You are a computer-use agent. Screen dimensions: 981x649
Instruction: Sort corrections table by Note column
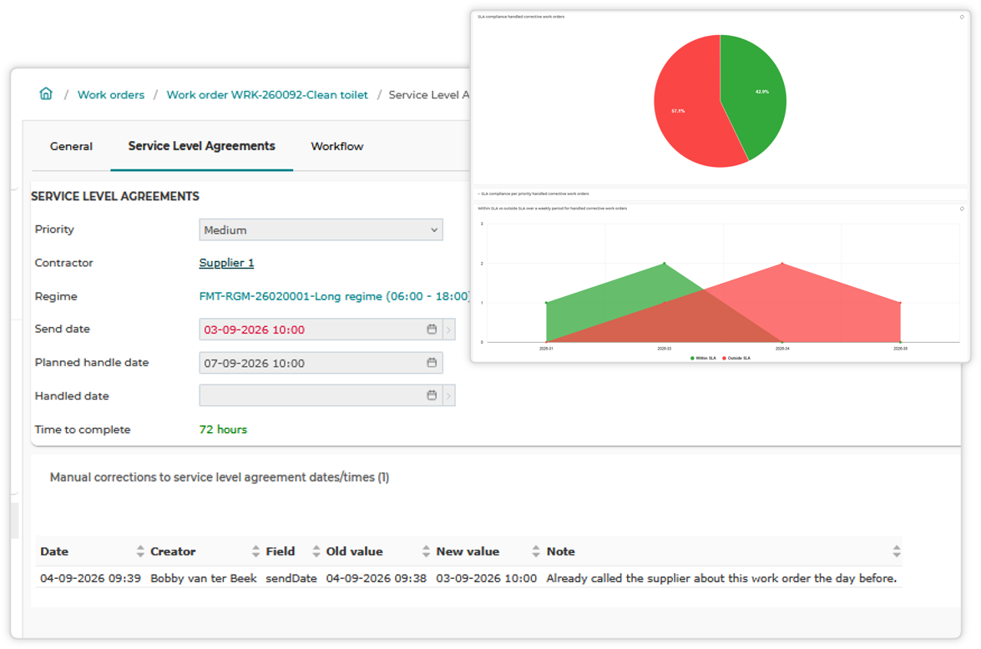(x=897, y=551)
